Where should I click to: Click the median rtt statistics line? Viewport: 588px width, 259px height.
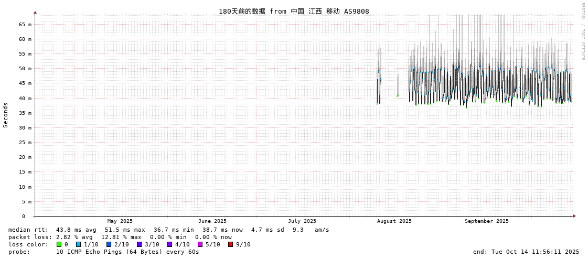(x=169, y=230)
